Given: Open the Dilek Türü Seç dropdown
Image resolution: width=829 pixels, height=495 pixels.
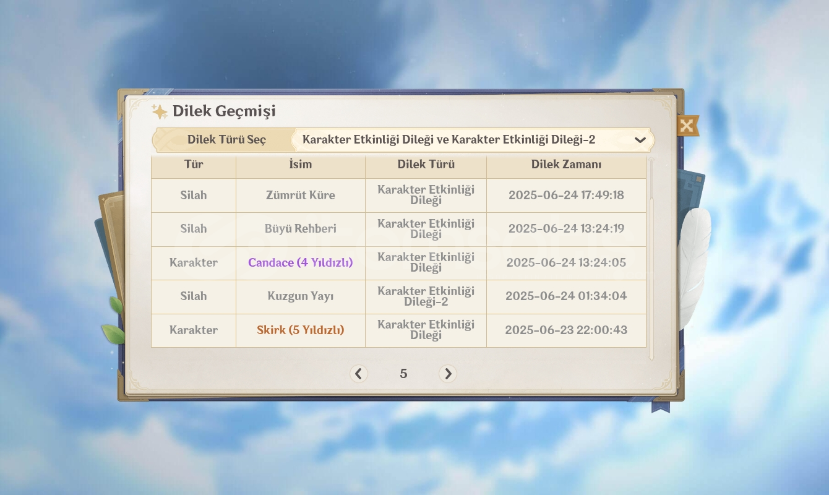Looking at the screenshot, I should (472, 140).
